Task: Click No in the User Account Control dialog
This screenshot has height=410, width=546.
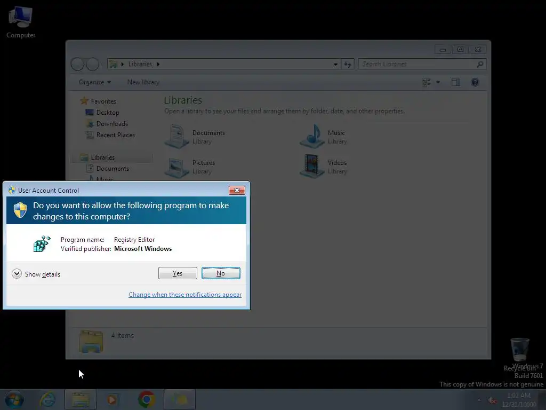Action: click(221, 273)
